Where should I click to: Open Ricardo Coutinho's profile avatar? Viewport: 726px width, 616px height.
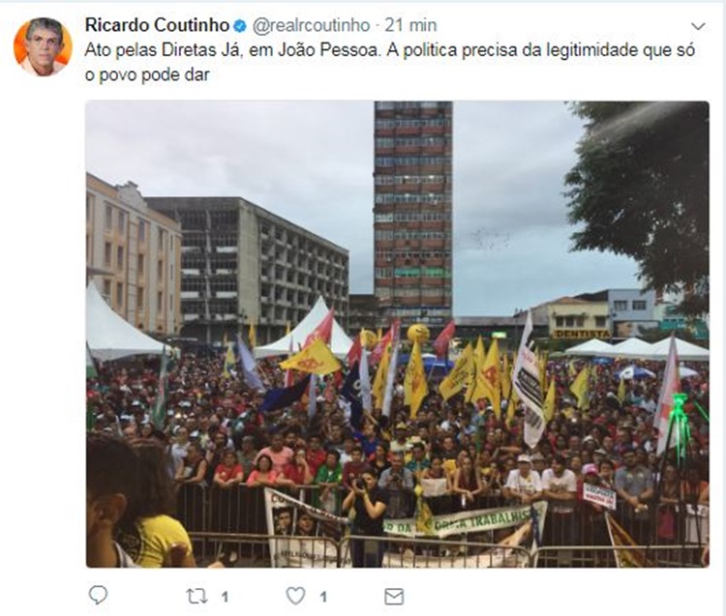click(x=43, y=46)
